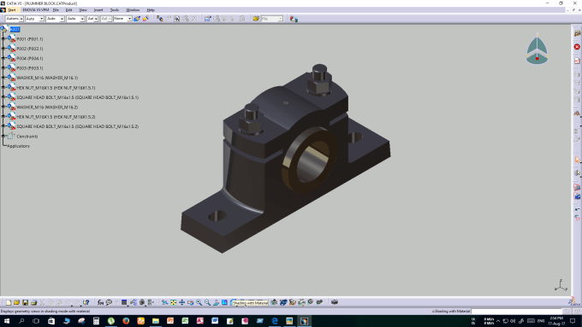The height and width of the screenshot is (327, 582).
Task: Click the Formula f(x) icon
Action: tap(100, 302)
